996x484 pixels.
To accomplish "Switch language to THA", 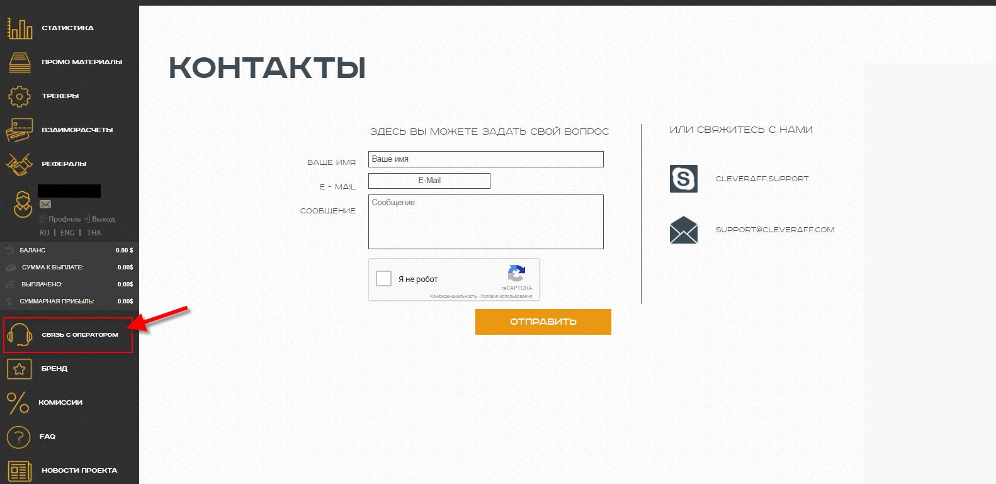I will click(94, 233).
